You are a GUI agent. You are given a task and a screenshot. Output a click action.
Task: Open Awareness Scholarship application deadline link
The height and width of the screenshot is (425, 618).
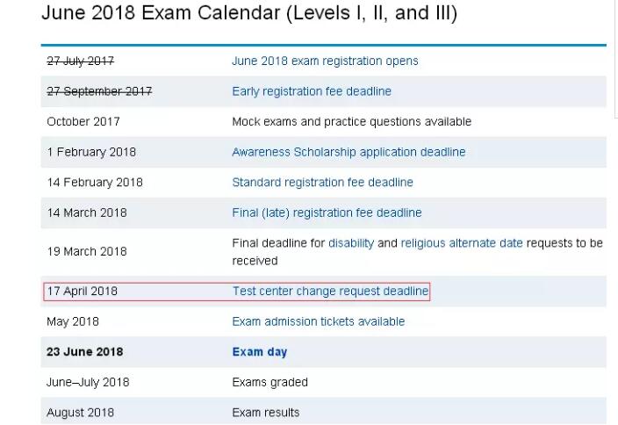pos(349,152)
